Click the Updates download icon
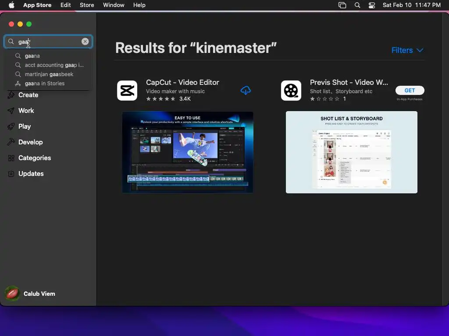 11,174
